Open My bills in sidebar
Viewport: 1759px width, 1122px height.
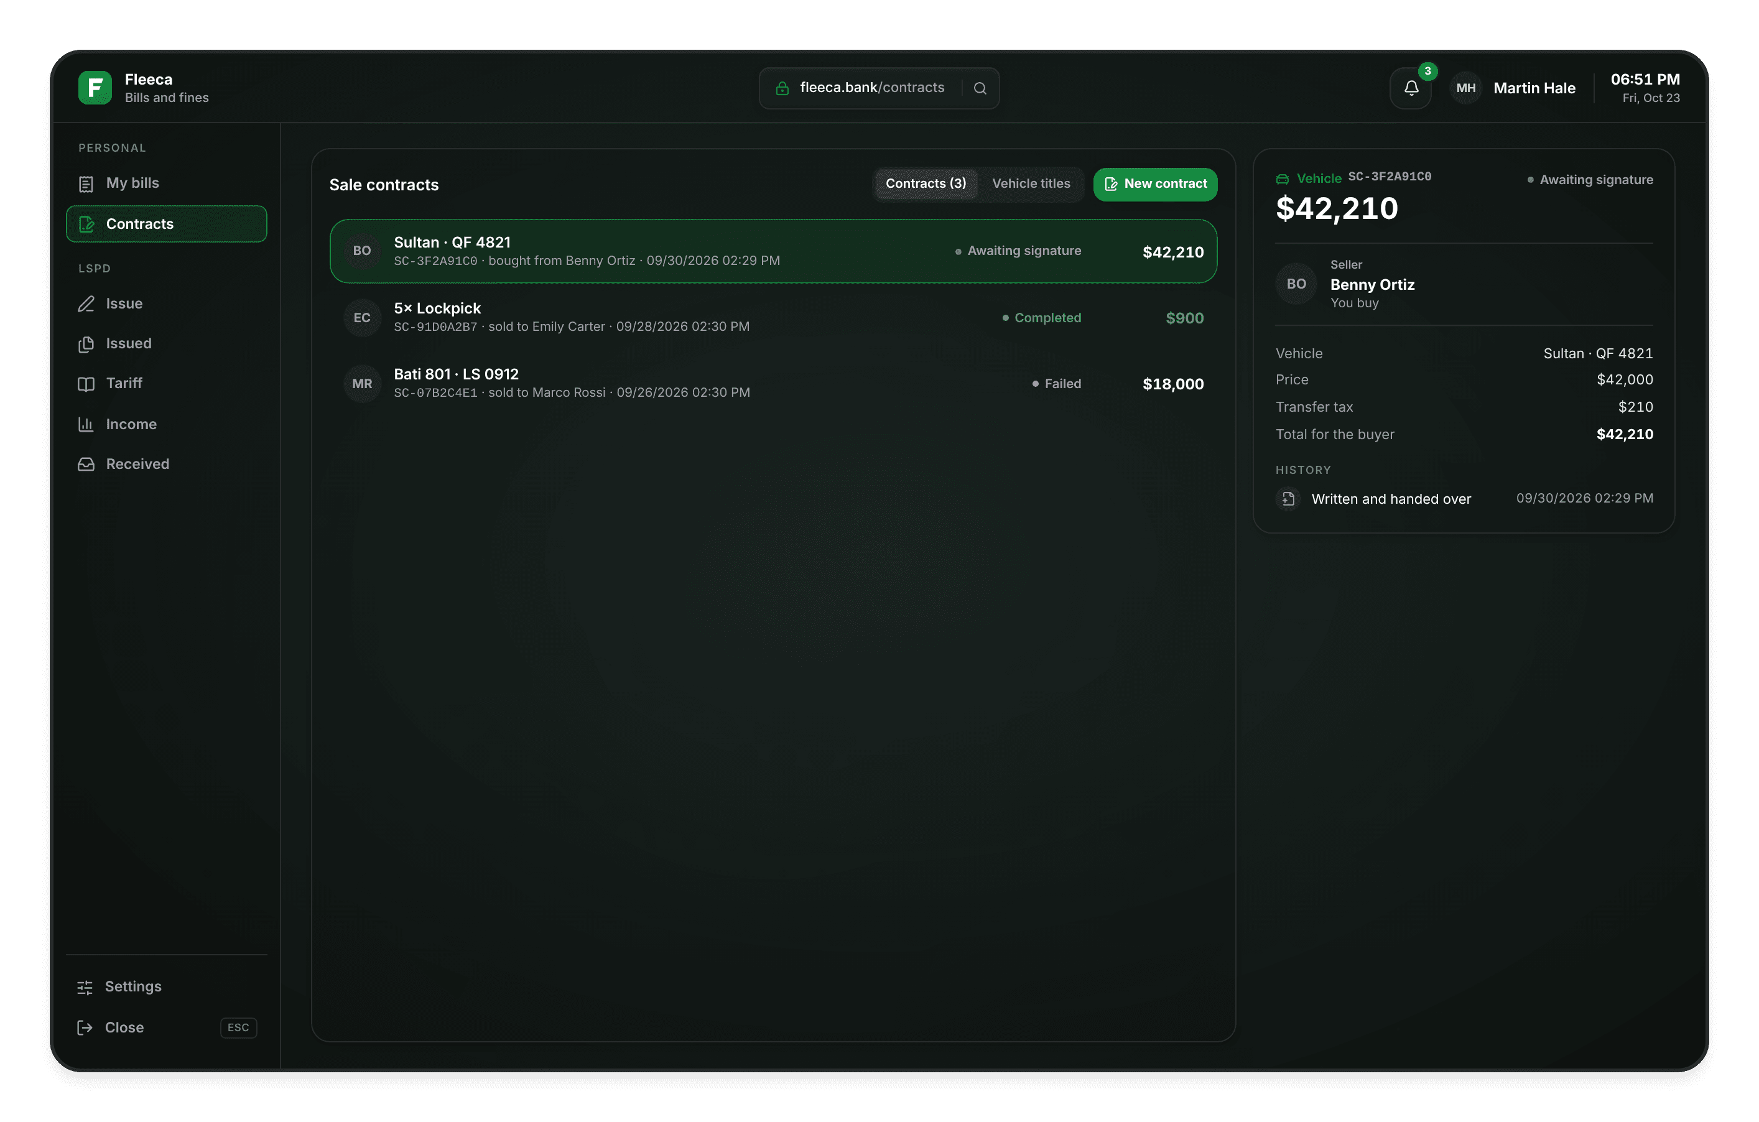coord(167,183)
